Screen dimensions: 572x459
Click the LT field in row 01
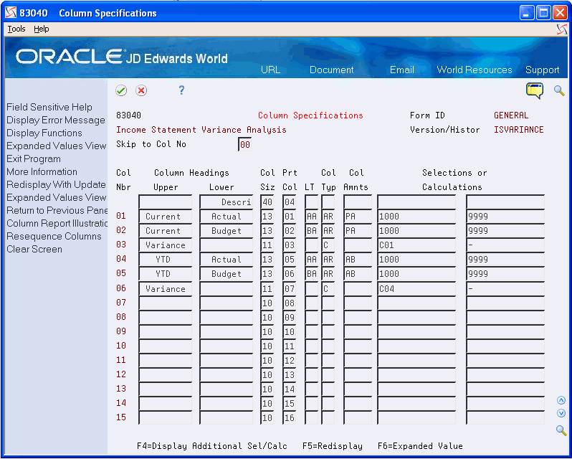click(x=312, y=216)
